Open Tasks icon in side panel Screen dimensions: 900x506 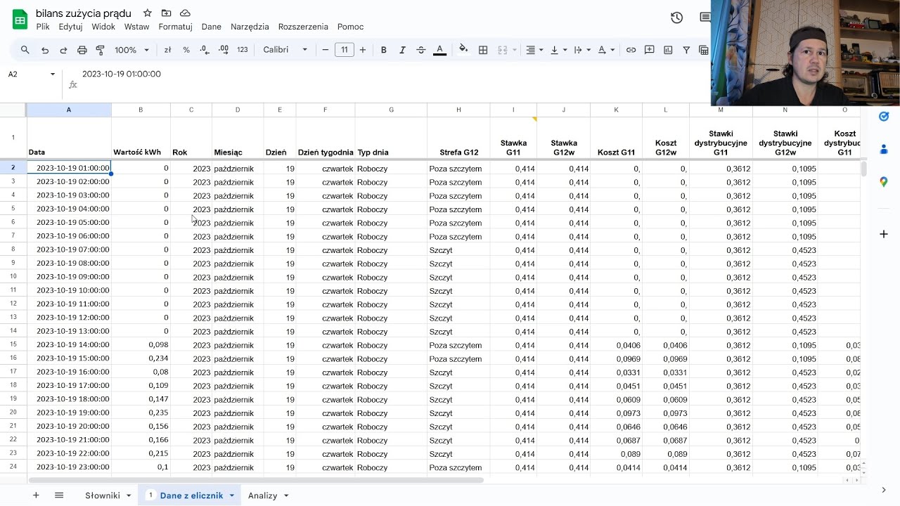[x=884, y=117]
